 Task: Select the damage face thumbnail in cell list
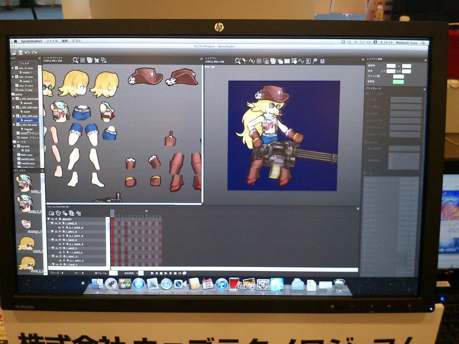coord(26,224)
